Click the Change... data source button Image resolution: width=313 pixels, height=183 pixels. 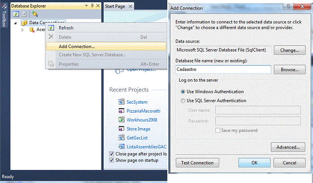pos(289,50)
